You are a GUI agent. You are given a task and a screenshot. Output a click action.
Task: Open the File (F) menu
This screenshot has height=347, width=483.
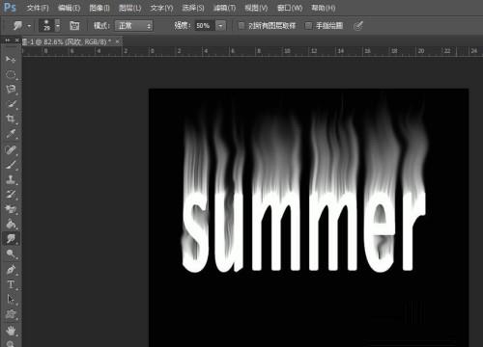(38, 8)
